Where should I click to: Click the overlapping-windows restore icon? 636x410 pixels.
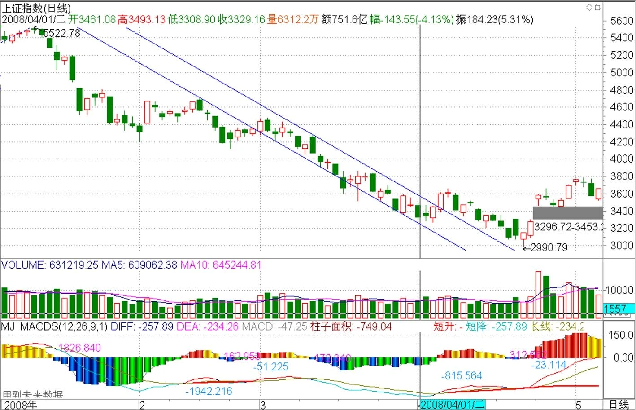point(598,7)
